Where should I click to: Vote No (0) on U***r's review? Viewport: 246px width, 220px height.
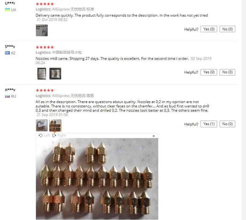pos(227,29)
